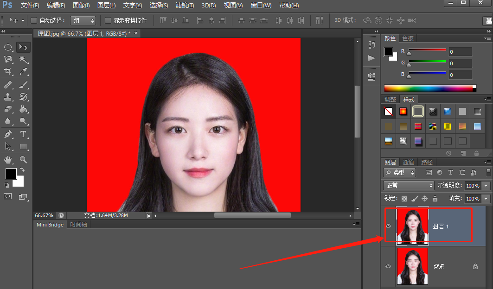Enable the 自动选择 checkbox
493x289 pixels.
click(x=34, y=20)
